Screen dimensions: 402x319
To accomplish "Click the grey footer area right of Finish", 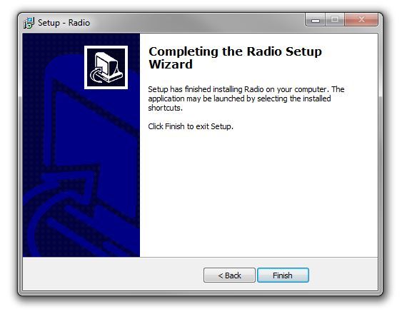I will pos(343,274).
